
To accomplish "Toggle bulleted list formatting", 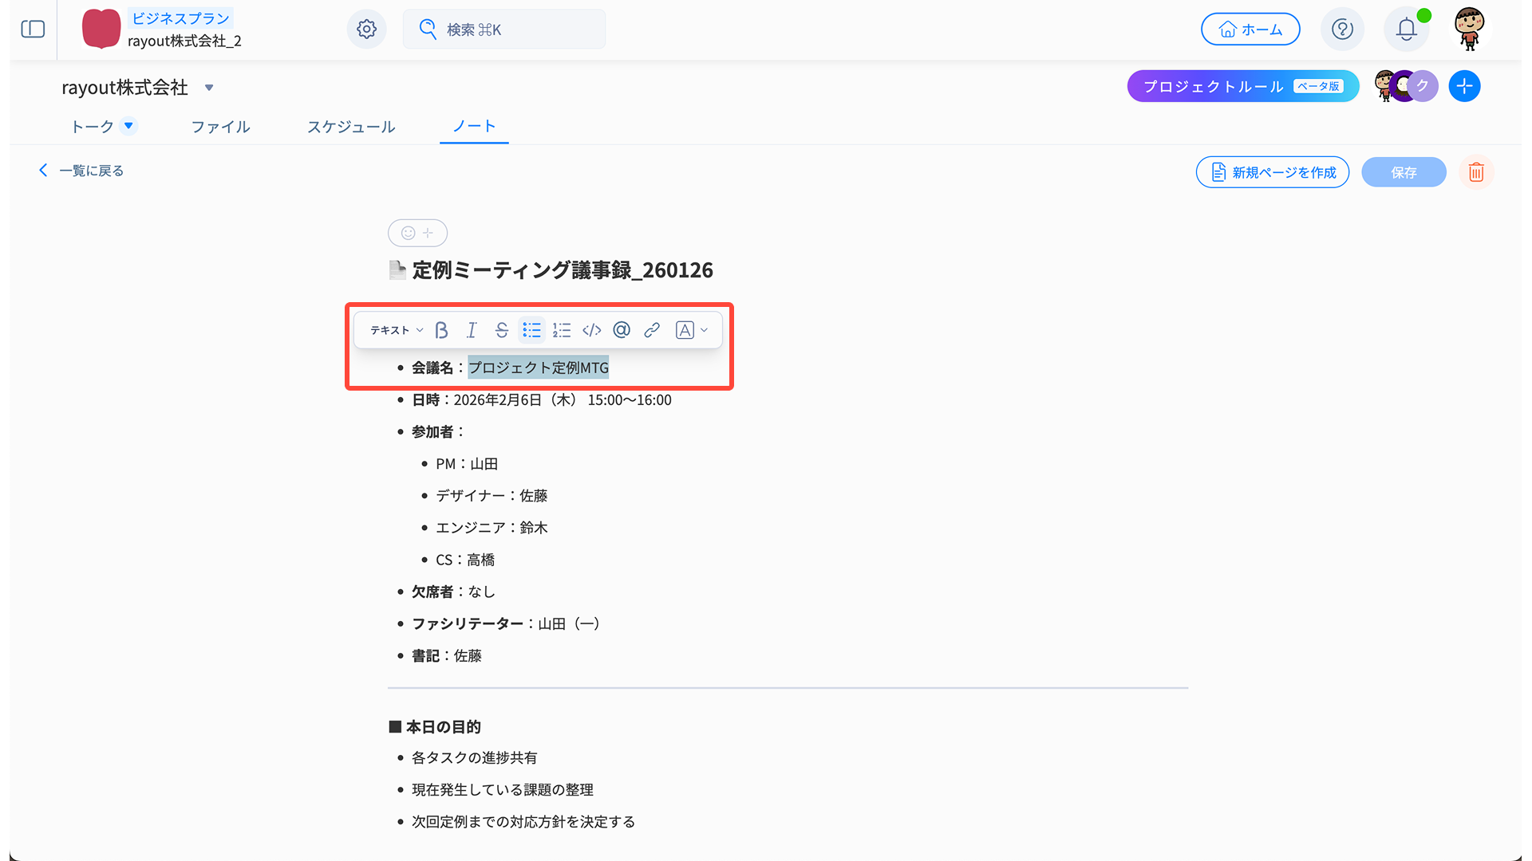I will click(531, 330).
